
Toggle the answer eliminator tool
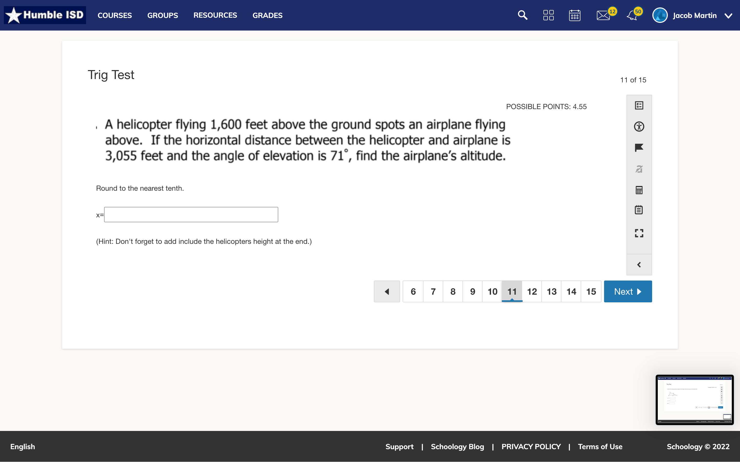639,169
